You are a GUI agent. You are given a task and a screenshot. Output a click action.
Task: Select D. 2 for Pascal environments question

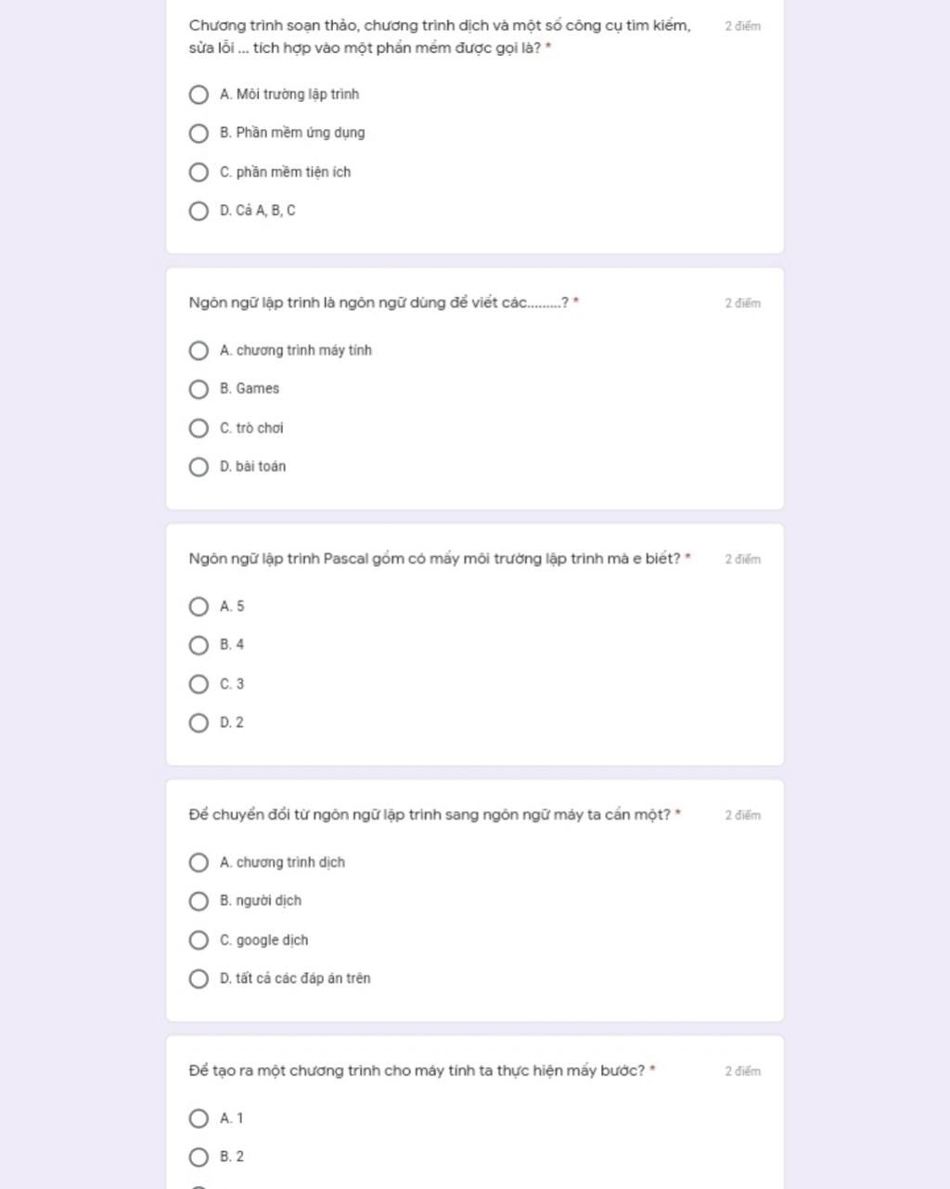pyautogui.click(x=199, y=723)
